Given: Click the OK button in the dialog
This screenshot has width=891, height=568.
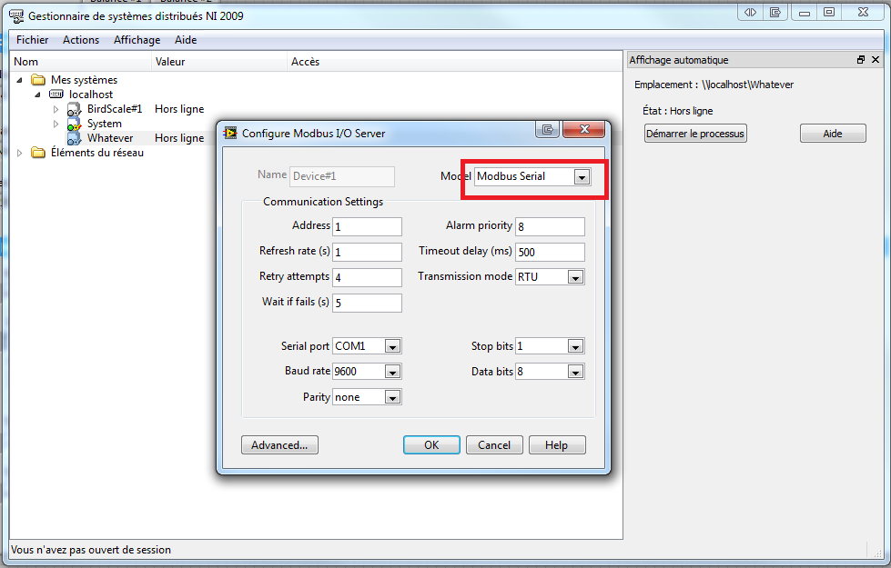Looking at the screenshot, I should coord(431,445).
